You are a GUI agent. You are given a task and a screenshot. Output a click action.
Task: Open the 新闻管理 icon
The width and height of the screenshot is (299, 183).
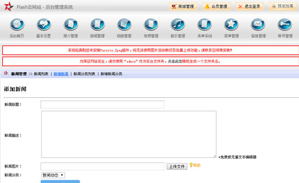click(97, 25)
